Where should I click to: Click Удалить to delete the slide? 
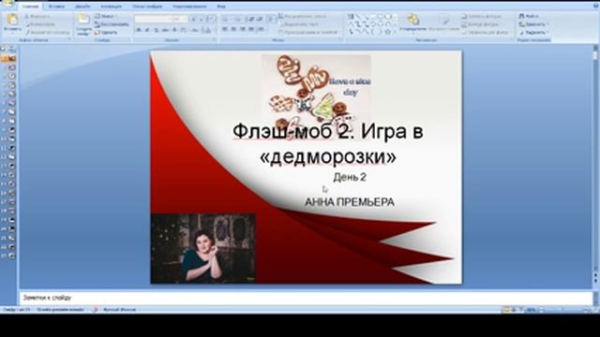[106, 33]
